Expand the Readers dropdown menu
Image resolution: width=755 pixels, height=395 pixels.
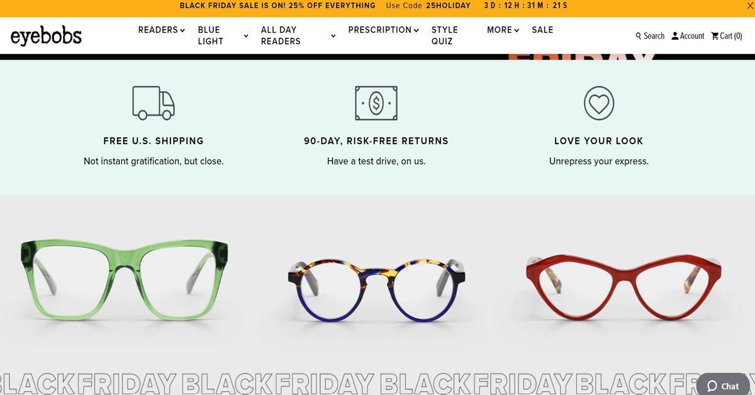[162, 30]
